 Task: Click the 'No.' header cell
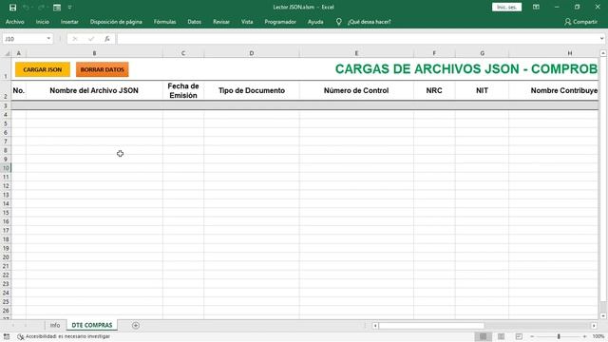pos(19,90)
